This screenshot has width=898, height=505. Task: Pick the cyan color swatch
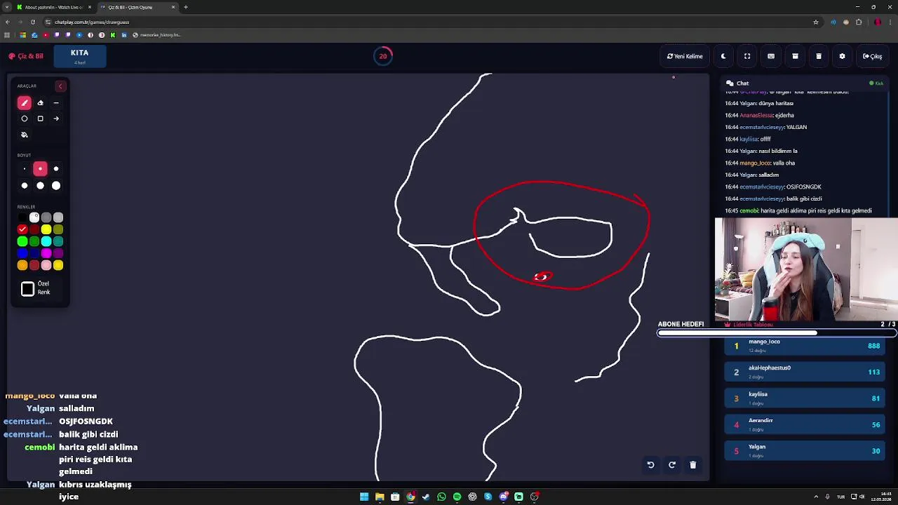coord(46,241)
